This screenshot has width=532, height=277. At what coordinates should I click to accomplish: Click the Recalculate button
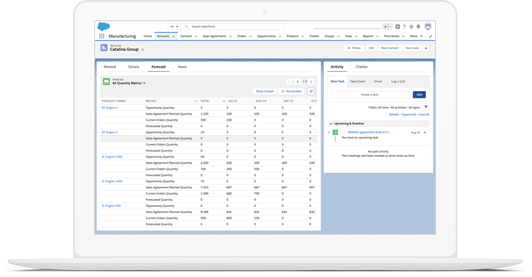click(x=291, y=92)
